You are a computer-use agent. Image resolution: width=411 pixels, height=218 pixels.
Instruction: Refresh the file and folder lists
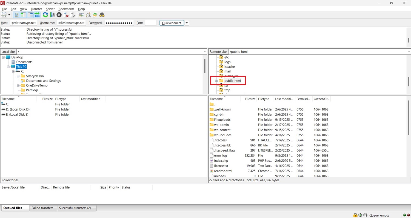tap(45, 15)
